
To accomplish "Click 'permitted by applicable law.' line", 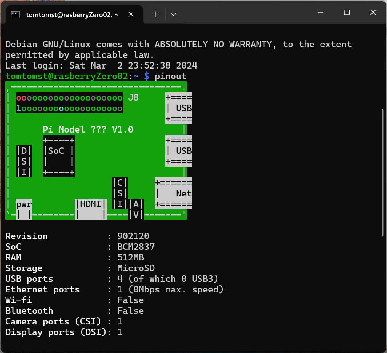I will [80, 55].
